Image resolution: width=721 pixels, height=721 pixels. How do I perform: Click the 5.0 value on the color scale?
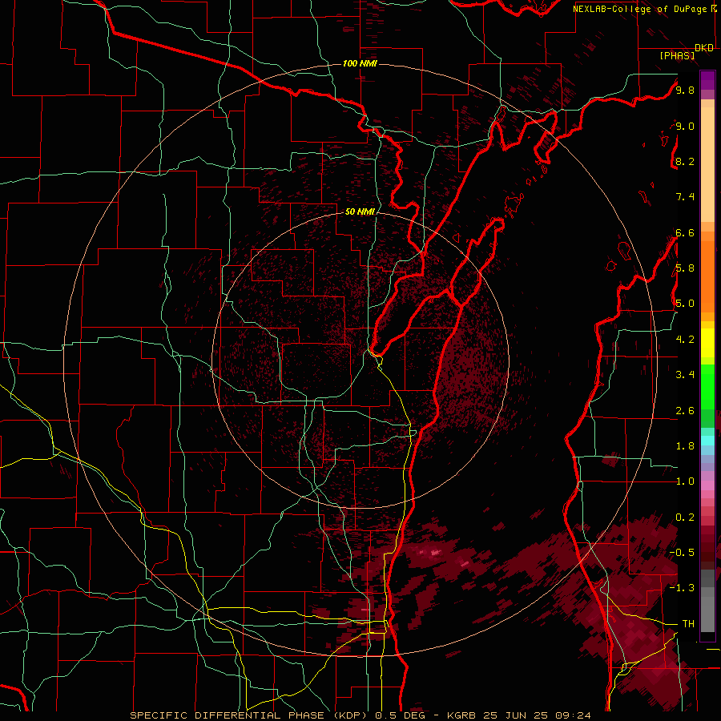685,304
